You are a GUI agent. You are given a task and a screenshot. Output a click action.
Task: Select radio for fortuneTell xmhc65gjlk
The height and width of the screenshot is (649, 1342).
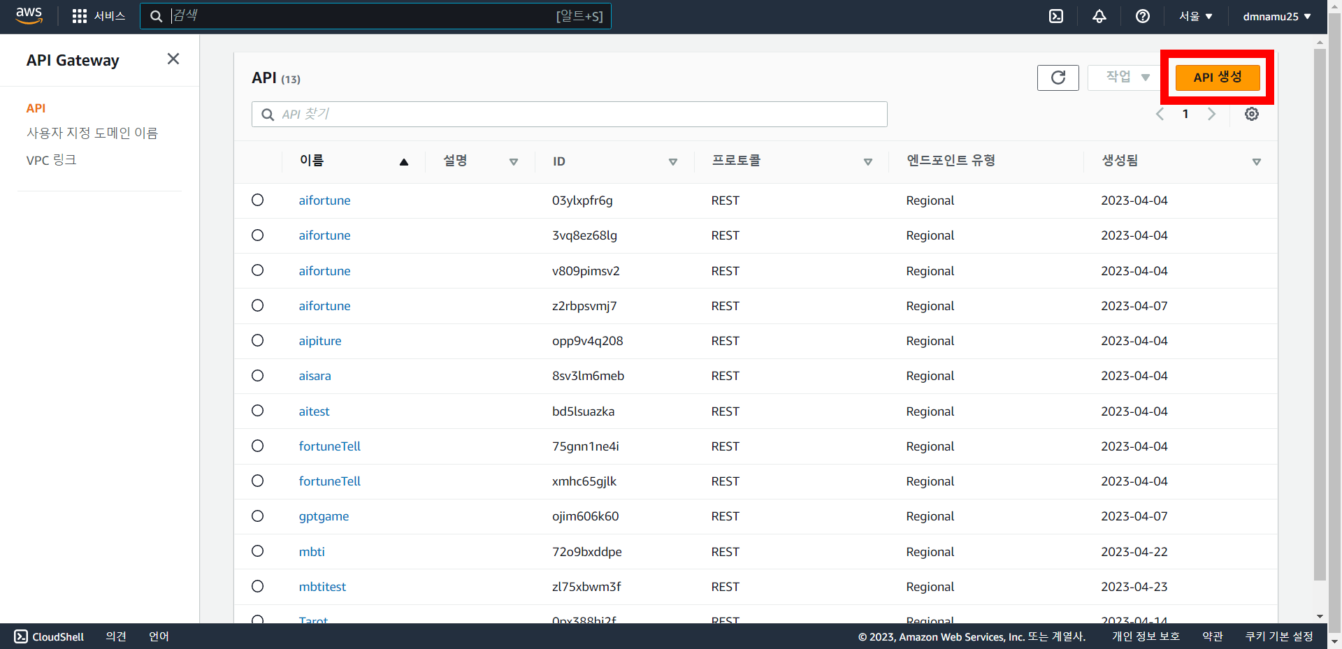(x=258, y=481)
